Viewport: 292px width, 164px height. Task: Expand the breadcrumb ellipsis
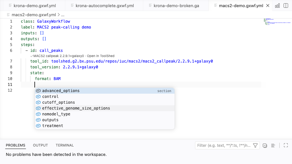tap(63, 15)
